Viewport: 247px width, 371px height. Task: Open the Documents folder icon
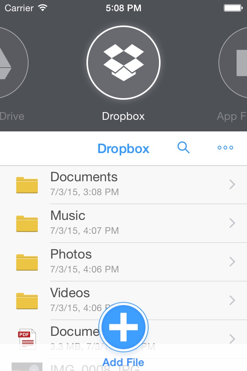point(27,185)
